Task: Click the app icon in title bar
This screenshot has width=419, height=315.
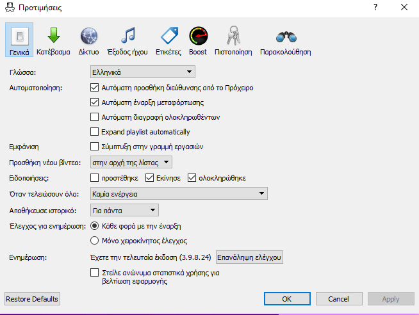Action: tap(10, 7)
